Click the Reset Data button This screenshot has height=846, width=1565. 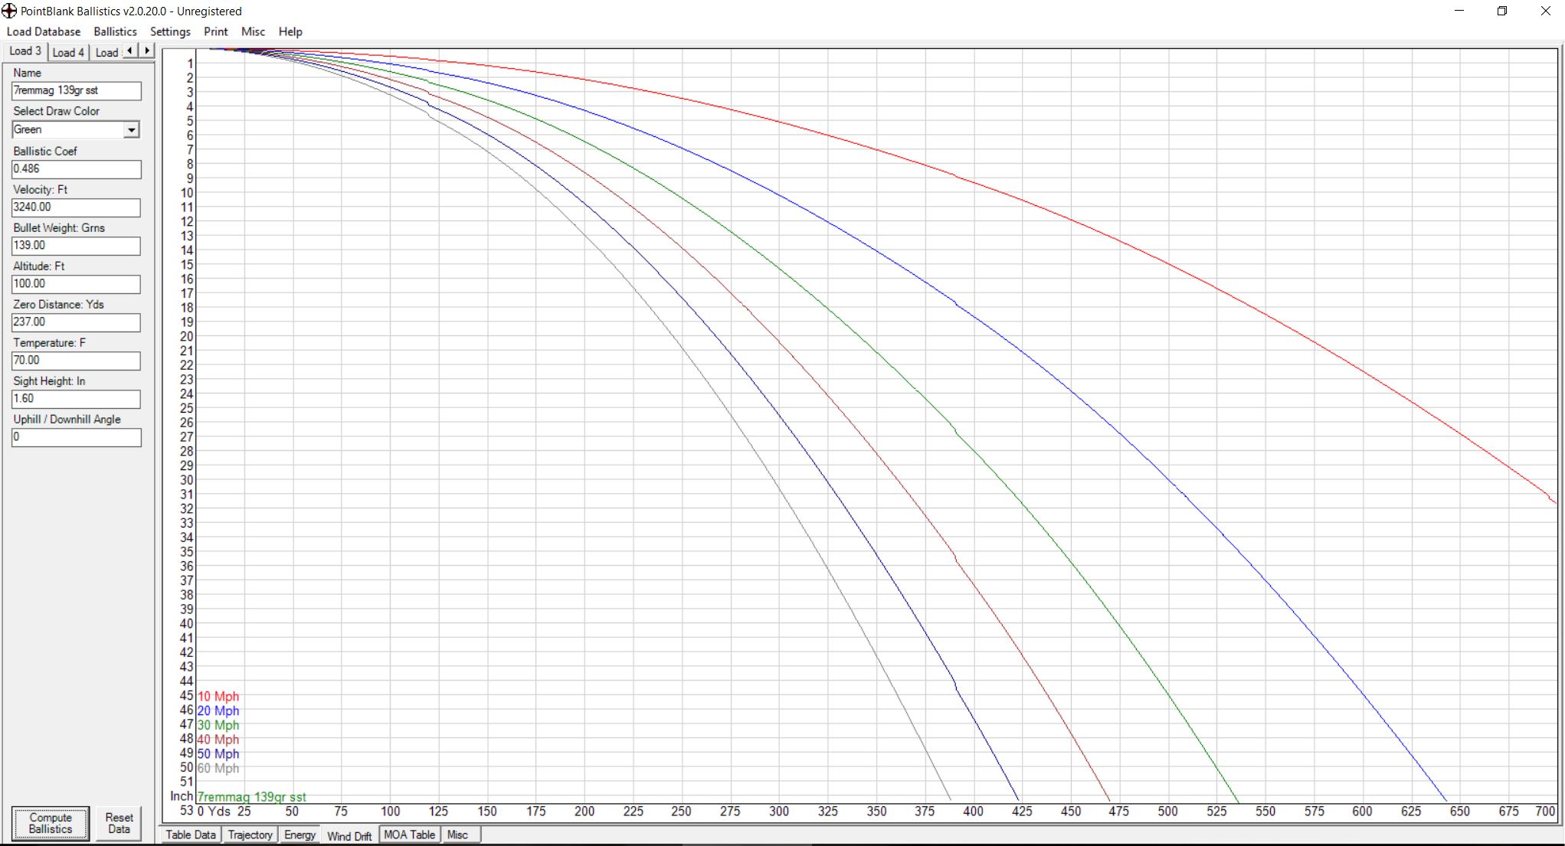[x=119, y=823]
